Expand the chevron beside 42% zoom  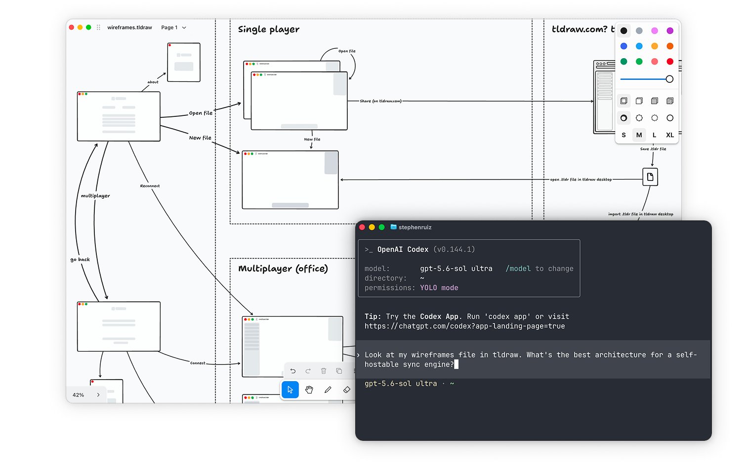tap(98, 395)
